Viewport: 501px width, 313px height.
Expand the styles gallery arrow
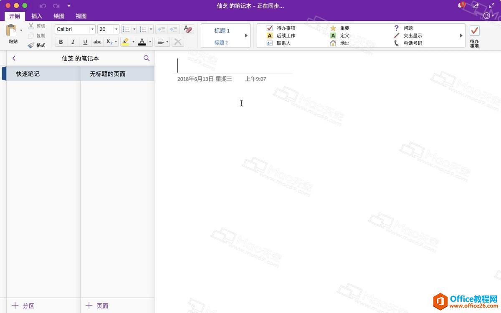pos(246,35)
